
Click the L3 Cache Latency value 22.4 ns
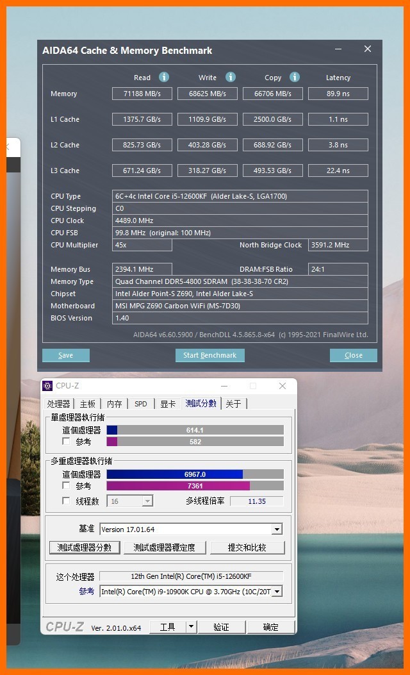coord(338,171)
